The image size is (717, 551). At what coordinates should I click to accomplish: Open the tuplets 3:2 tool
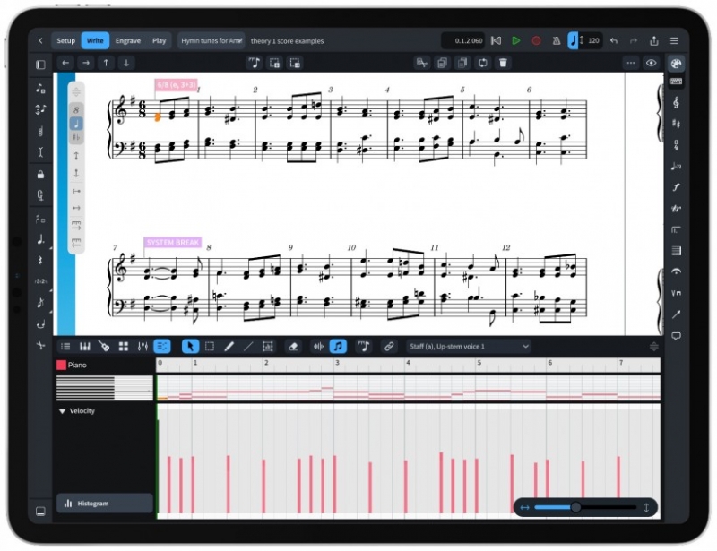(40, 281)
